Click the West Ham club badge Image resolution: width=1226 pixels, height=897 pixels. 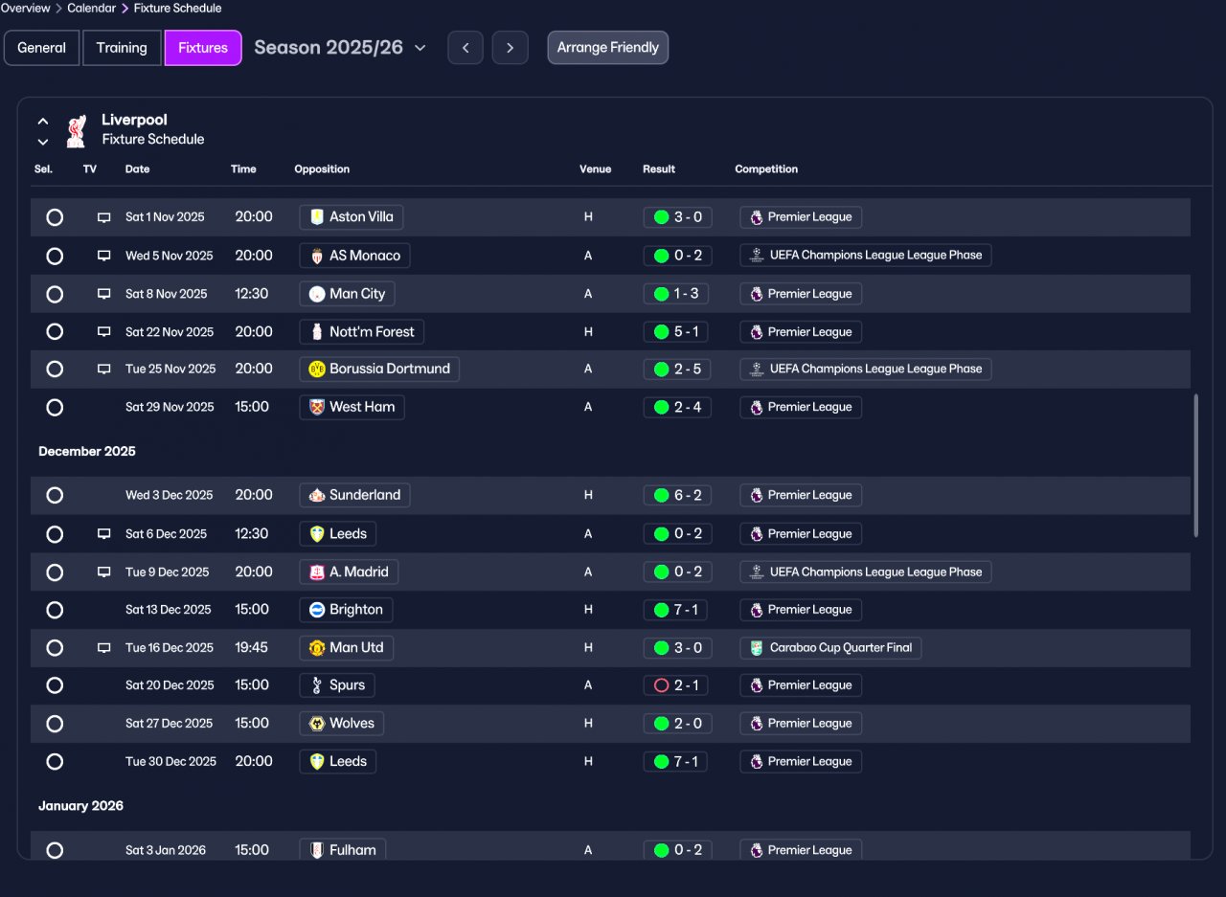[318, 407]
